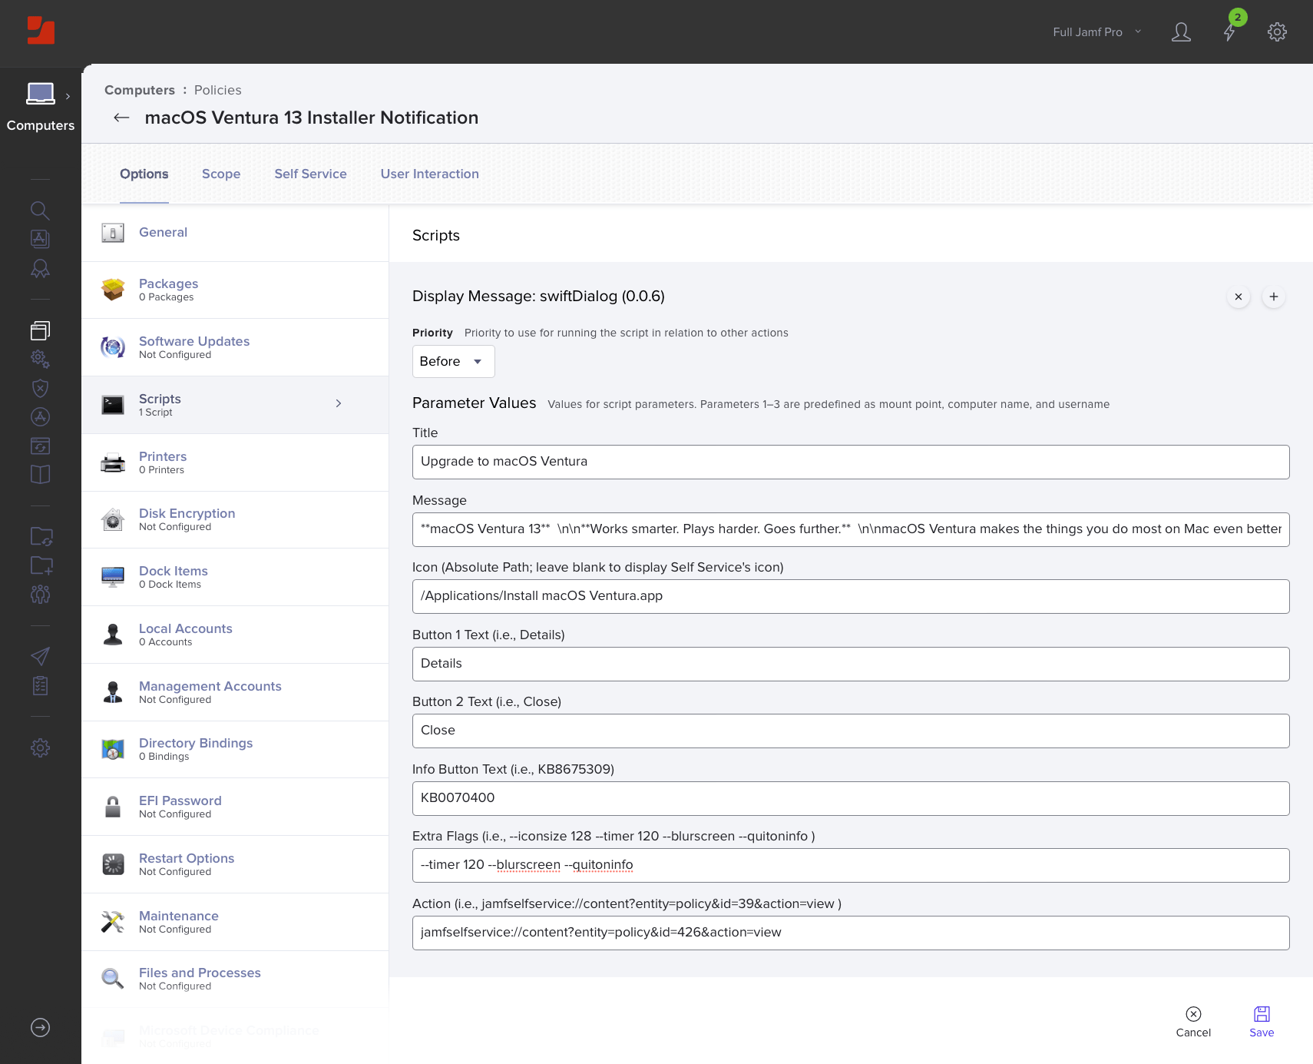Open the EFI Password payload
This screenshot has width=1313, height=1064.
pos(235,807)
